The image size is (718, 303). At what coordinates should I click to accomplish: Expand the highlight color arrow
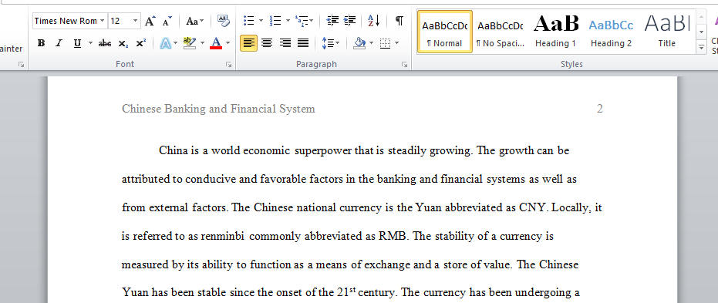[x=202, y=43]
